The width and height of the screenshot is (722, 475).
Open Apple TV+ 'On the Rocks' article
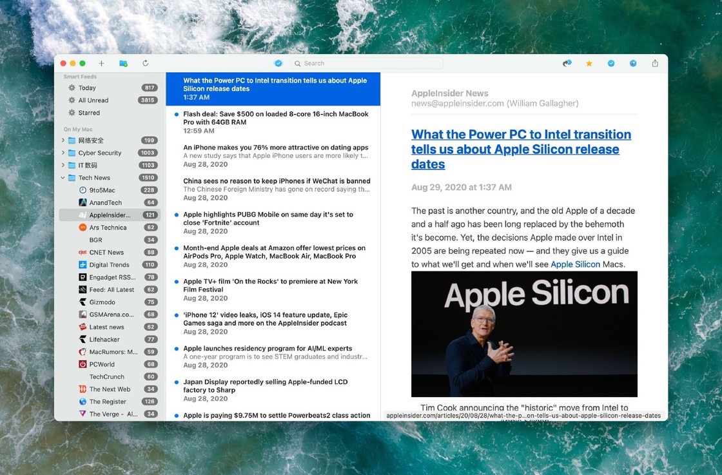coord(273,289)
